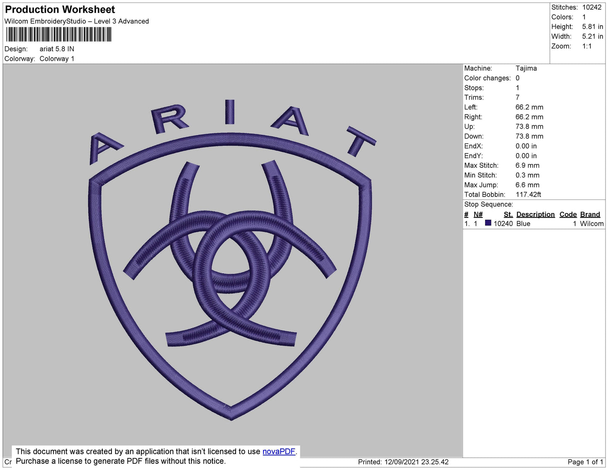Select Down value '73.8 mm'

click(529, 136)
